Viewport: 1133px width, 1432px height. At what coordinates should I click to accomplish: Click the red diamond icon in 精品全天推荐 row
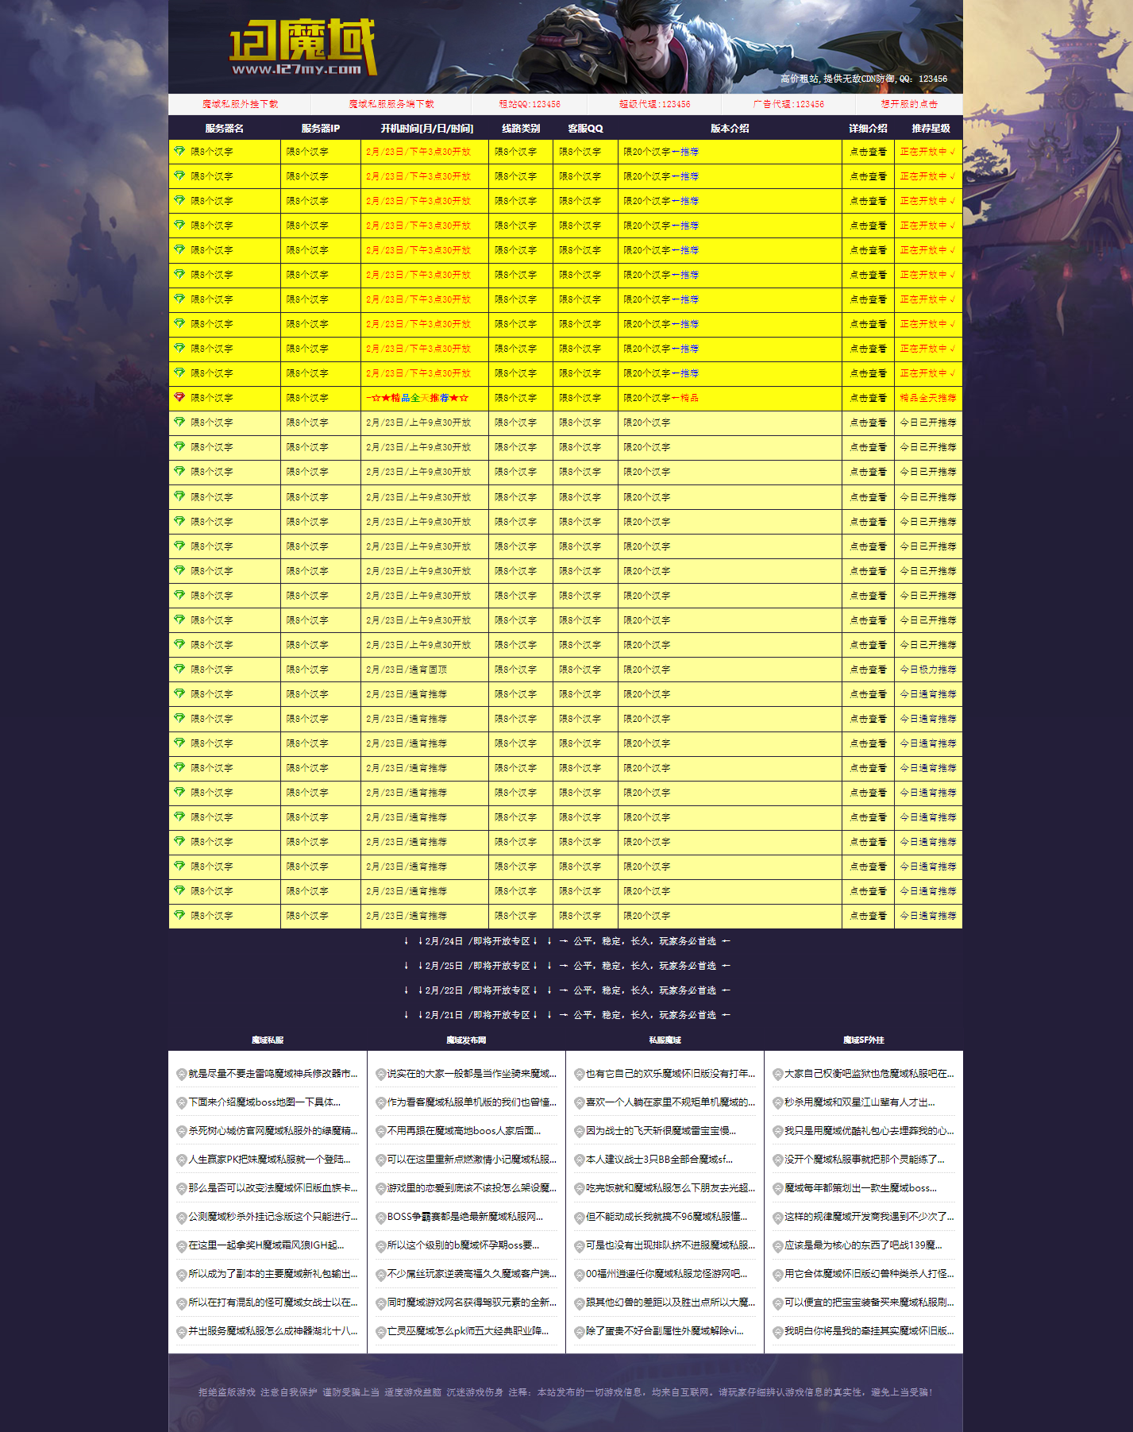tap(179, 397)
